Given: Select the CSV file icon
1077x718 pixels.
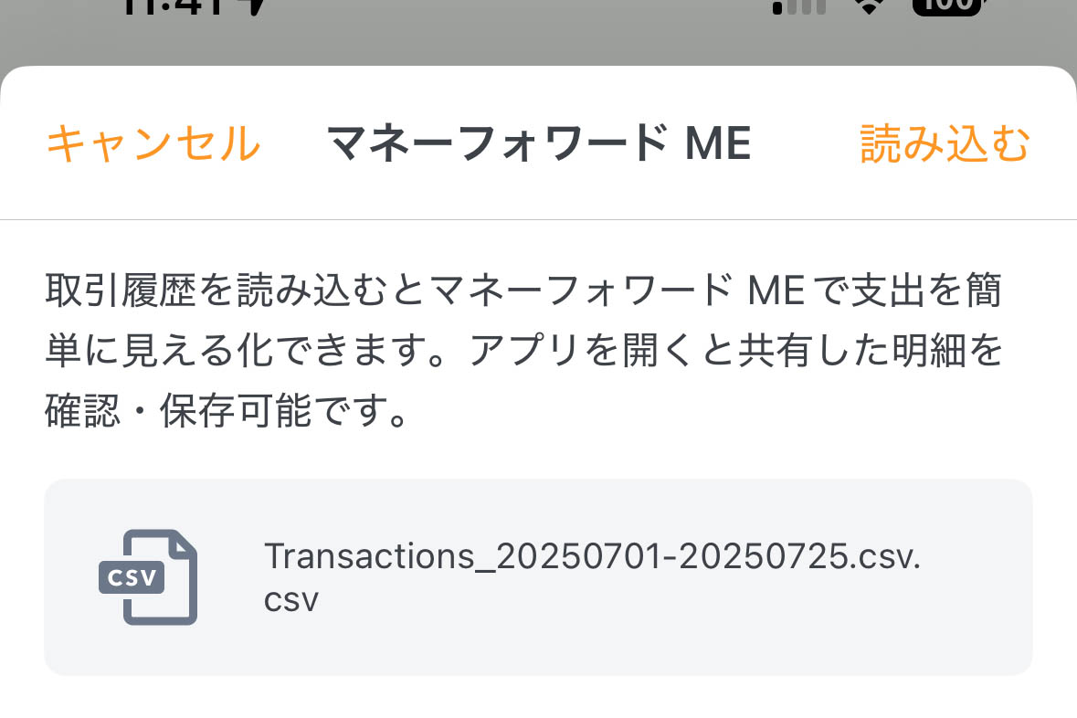Looking at the screenshot, I should point(149,576).
